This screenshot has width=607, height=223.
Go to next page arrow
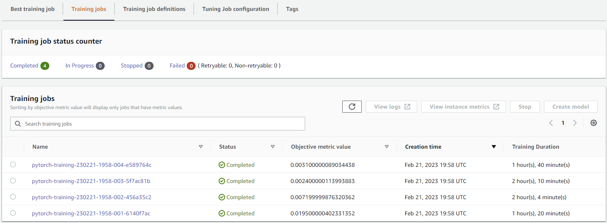[575, 123]
